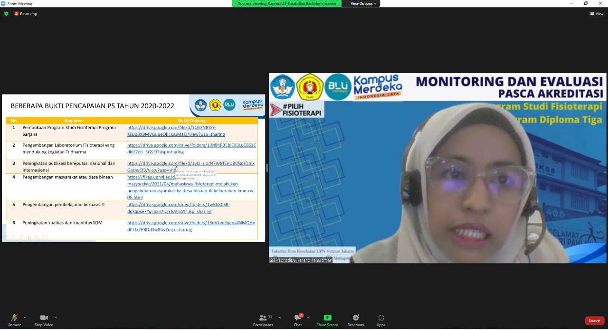
Task: Unmute the microphone
Action: tap(14, 320)
